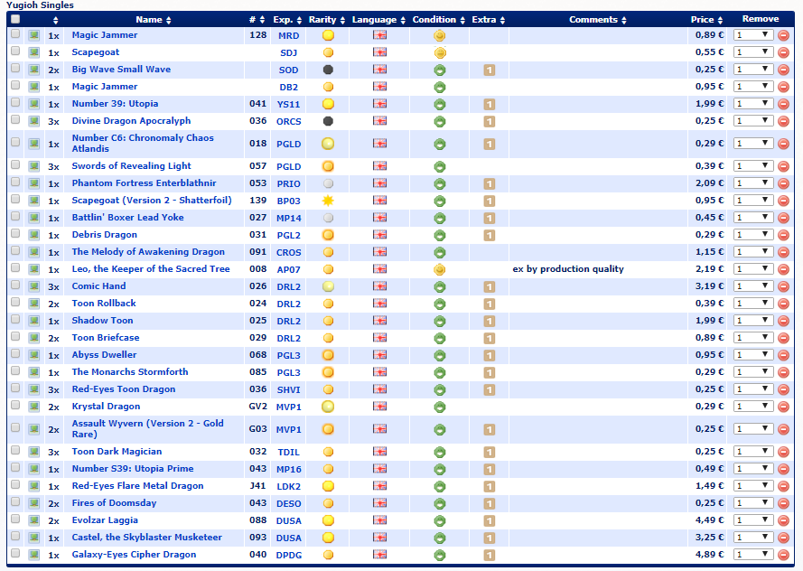Open the quantity dropdown for Battlin' Boxer Lead Yoke
The height and width of the screenshot is (571, 803).
point(752,217)
